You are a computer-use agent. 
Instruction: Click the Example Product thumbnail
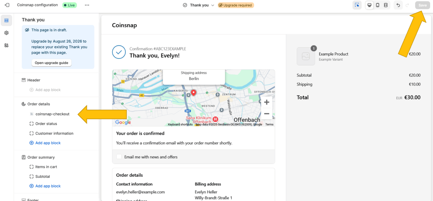click(x=306, y=56)
